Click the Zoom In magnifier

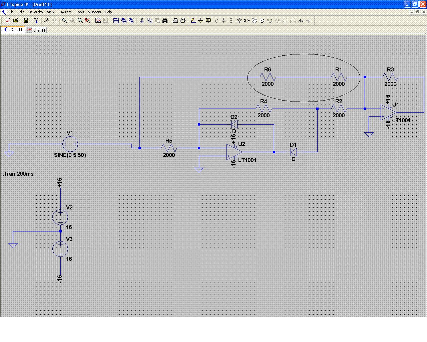(x=65, y=21)
